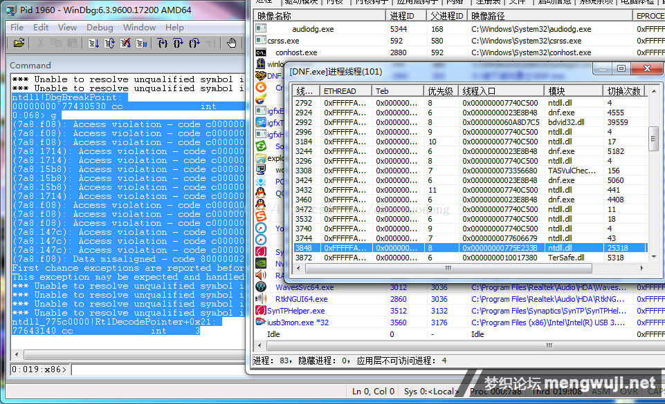Screen dimensions: 665x404
Task: Select the conhost.exe process row
Action: 459,52
